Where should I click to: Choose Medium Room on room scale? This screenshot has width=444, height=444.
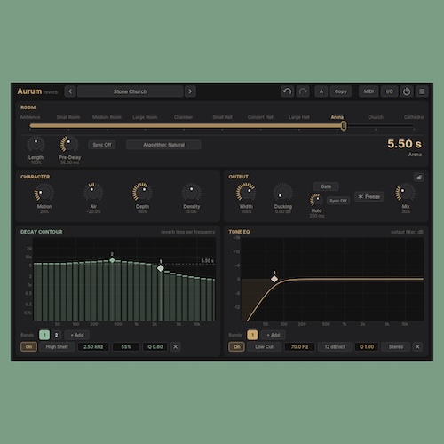point(107,117)
